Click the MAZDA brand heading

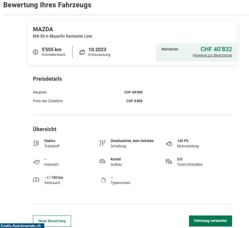(43, 29)
